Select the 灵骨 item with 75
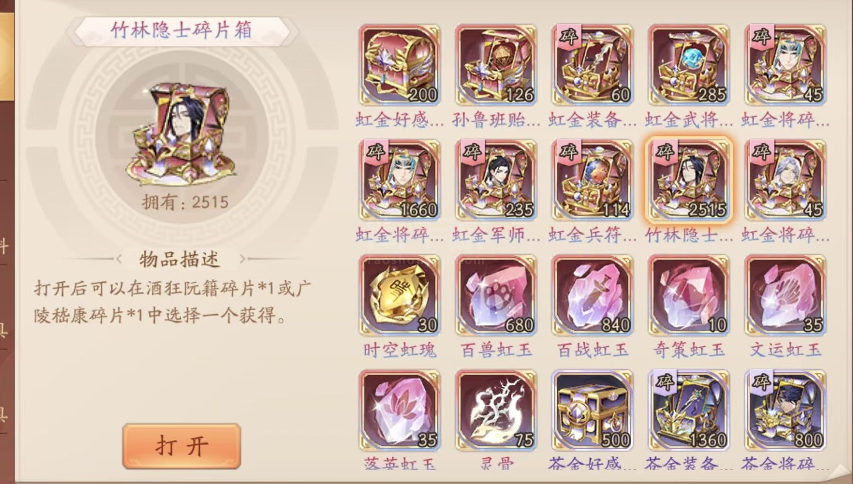This screenshot has width=853, height=484. point(496,410)
